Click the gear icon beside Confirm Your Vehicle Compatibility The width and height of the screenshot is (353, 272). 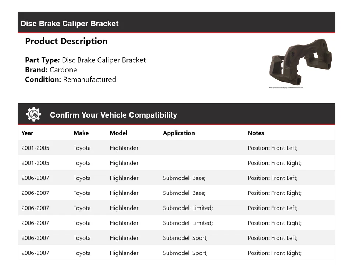33,115
